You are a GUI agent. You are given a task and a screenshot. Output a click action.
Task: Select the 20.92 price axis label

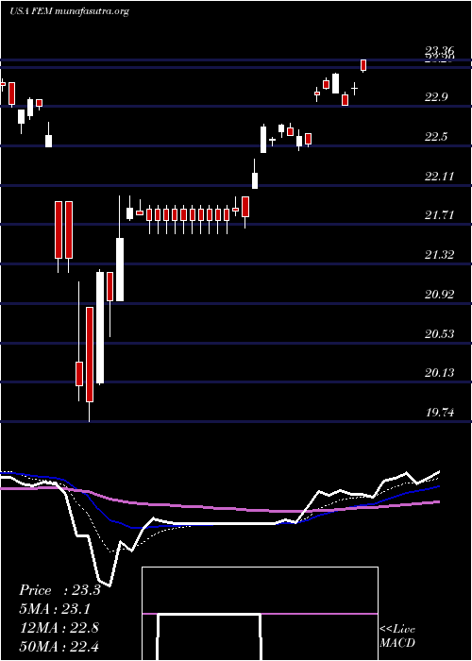(x=440, y=295)
